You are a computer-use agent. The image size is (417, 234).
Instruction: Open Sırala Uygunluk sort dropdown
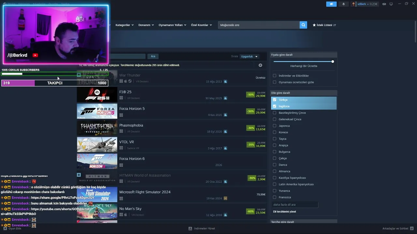click(250, 57)
